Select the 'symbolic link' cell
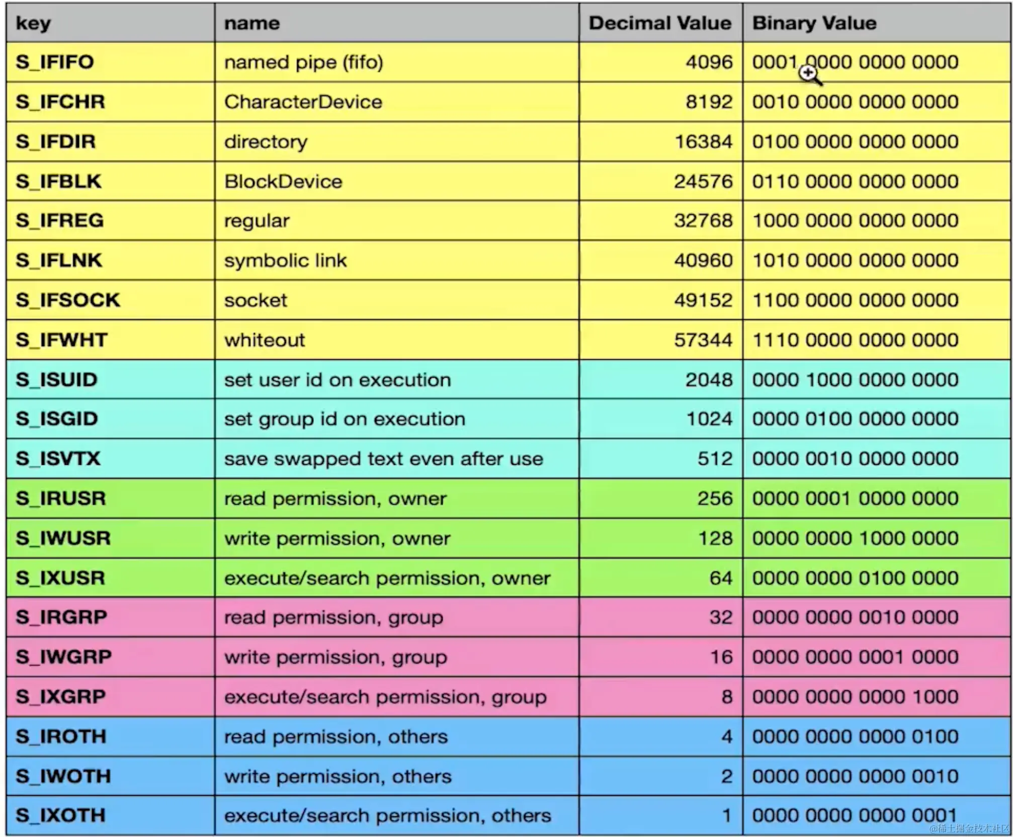Image resolution: width=1013 pixels, height=837 pixels. [285, 261]
